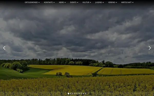The height and width of the screenshot is (96, 154).
Task: Open the KONTAKTE menu
Action: pos(49,2)
